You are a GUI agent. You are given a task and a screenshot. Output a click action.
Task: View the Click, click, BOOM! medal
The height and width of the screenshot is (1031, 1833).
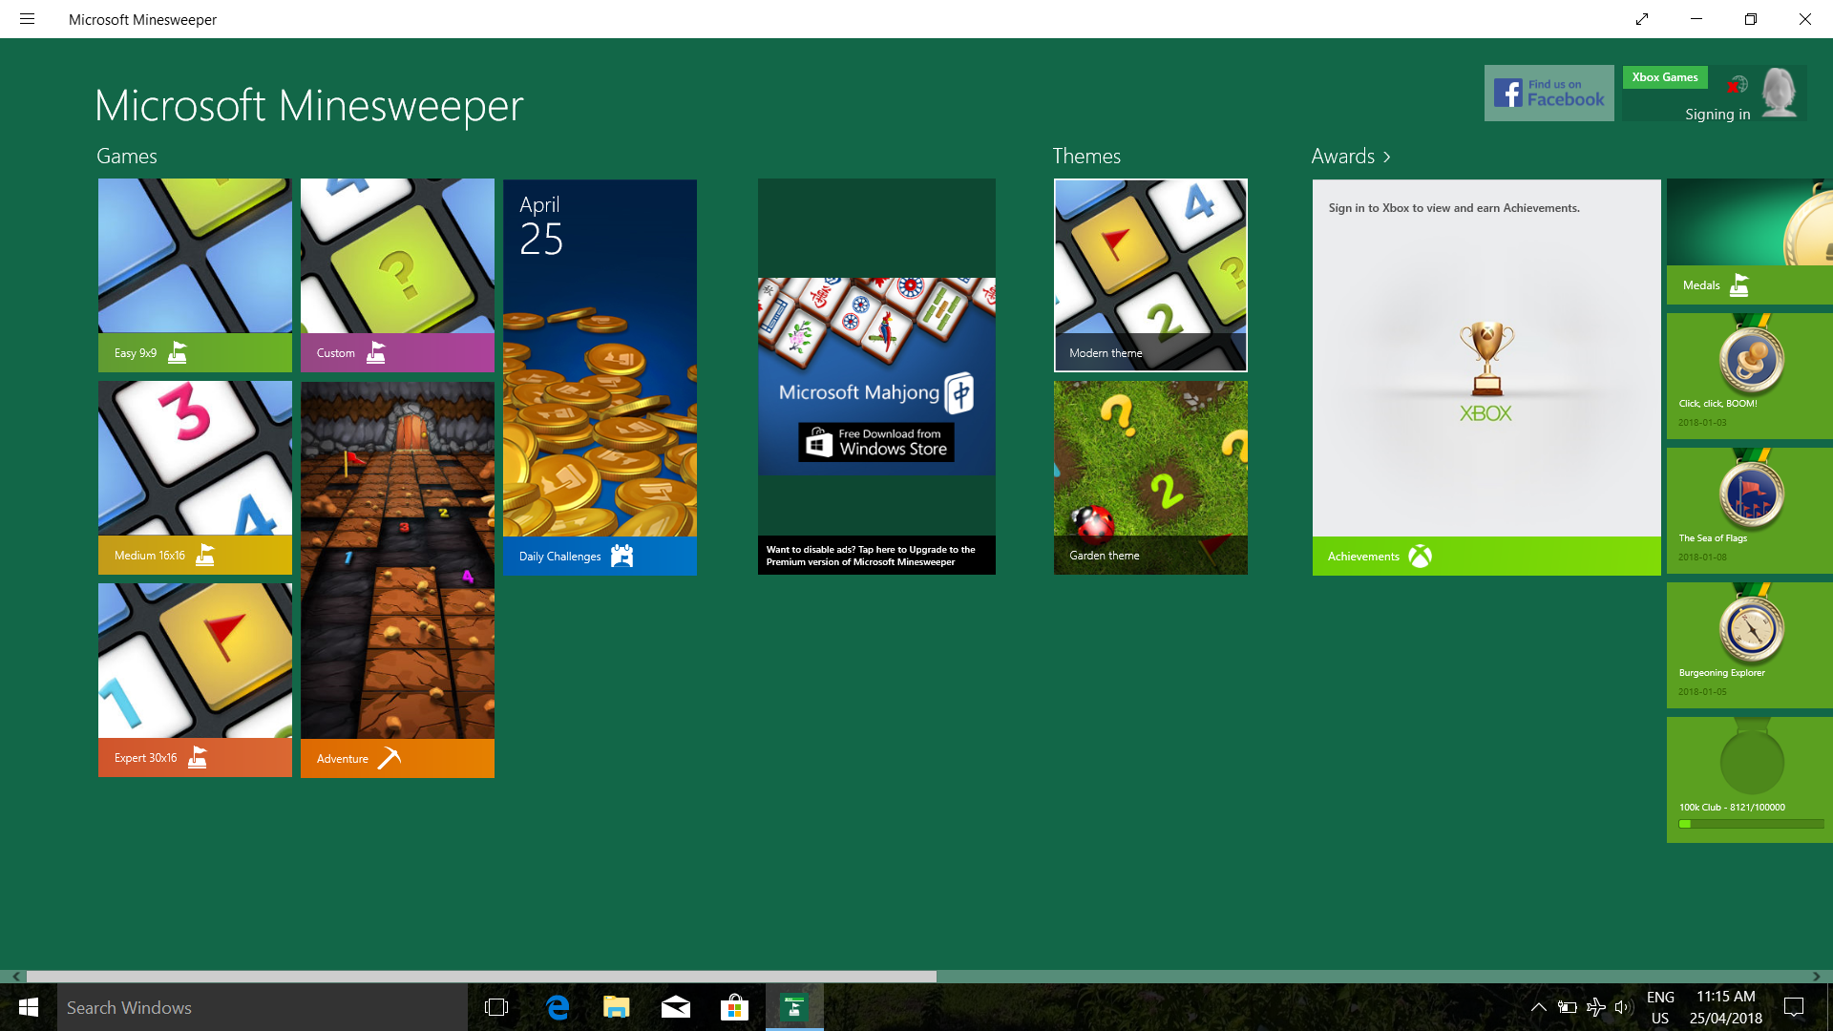pyautogui.click(x=1750, y=376)
